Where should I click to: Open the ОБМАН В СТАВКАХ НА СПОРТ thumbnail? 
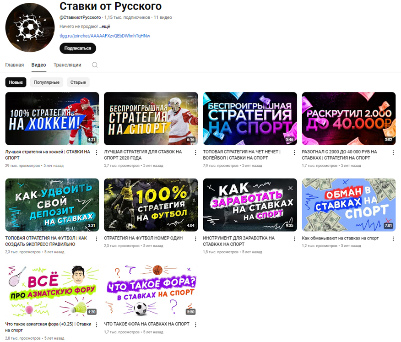pos(348,205)
